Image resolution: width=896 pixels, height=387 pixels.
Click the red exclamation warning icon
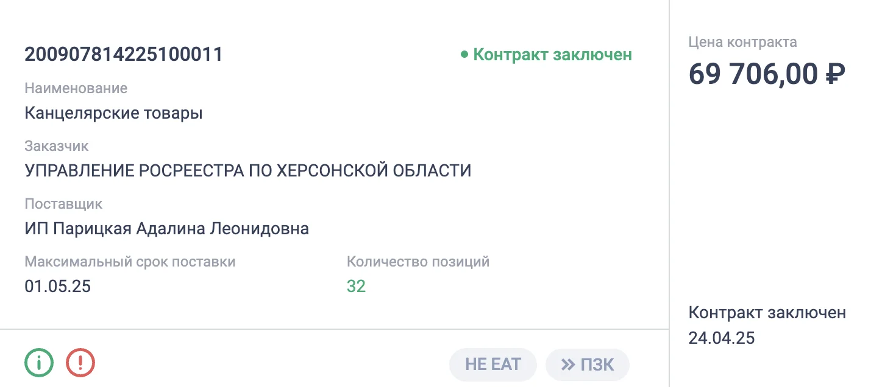click(80, 364)
